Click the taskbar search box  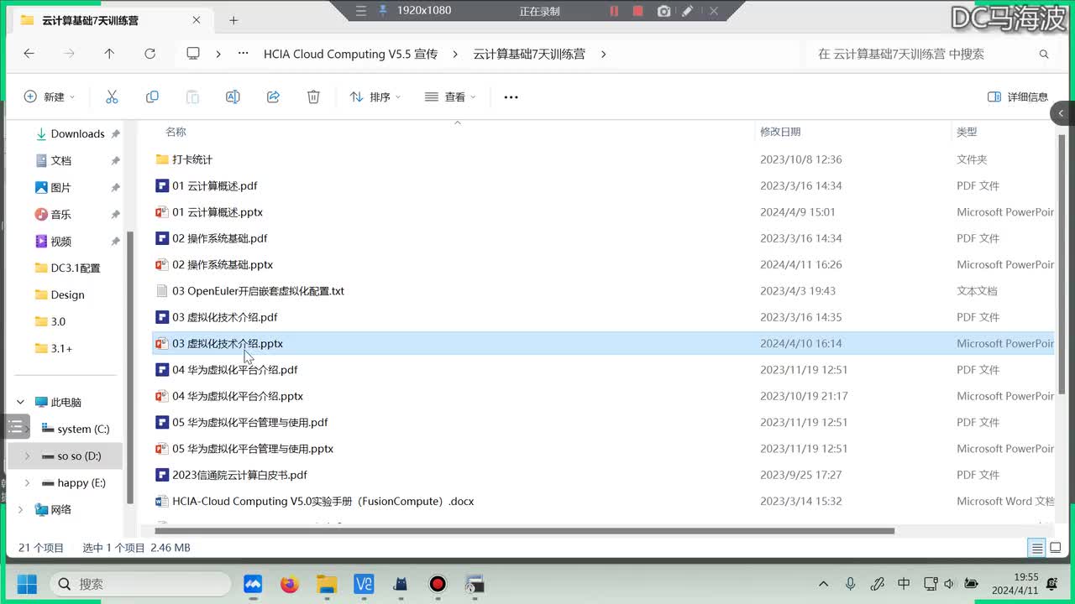click(x=140, y=584)
